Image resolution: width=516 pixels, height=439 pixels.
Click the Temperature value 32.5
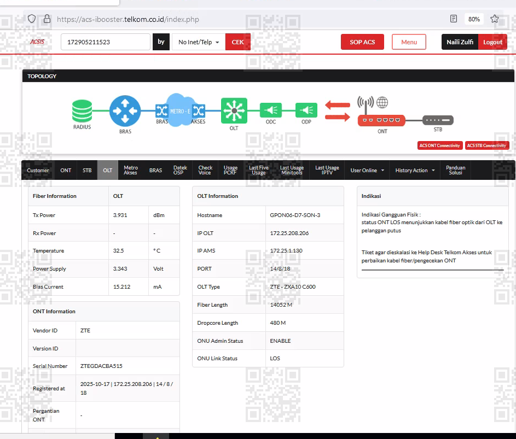119,250
